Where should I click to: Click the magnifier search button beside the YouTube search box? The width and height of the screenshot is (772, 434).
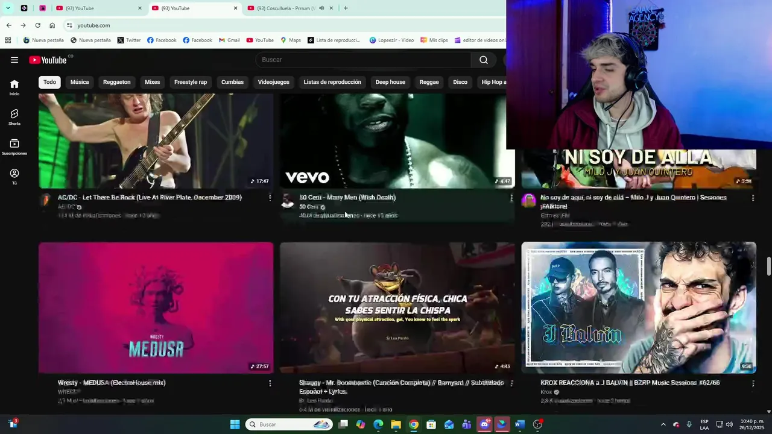(484, 60)
